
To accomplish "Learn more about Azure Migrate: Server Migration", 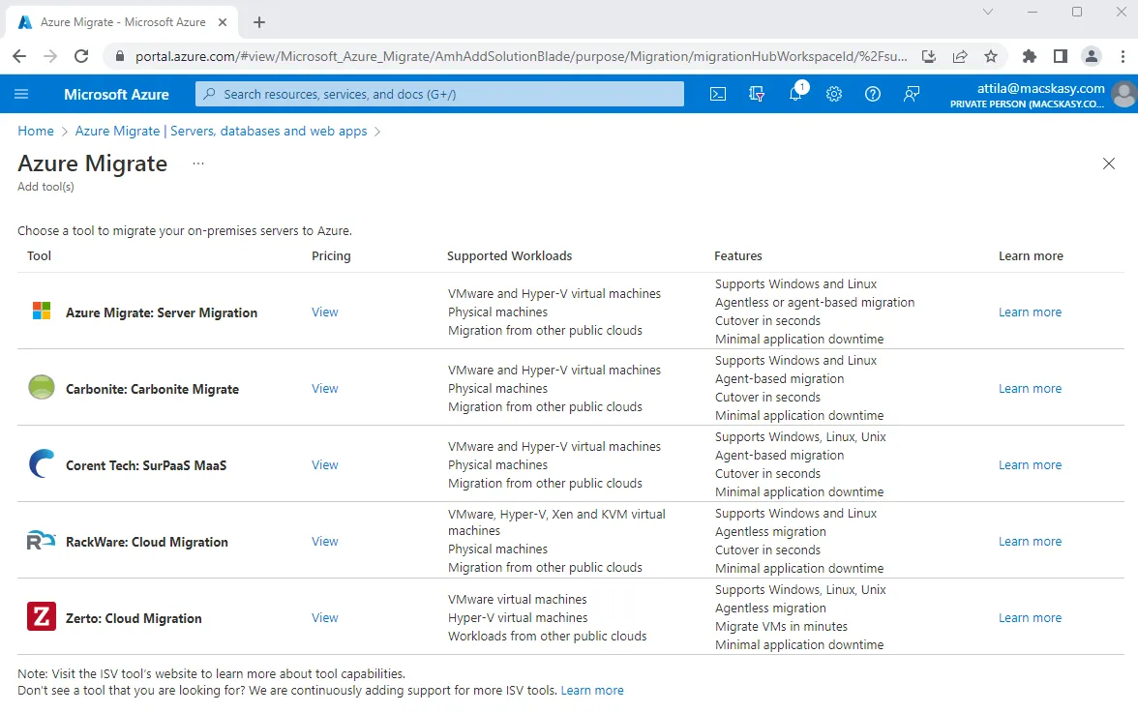I will pyautogui.click(x=1030, y=312).
